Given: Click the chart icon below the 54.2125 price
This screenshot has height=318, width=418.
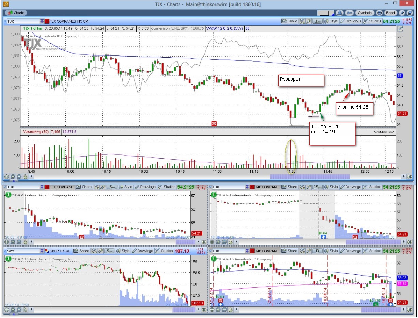Looking at the screenshot, I should pyautogui.click(x=400, y=29).
